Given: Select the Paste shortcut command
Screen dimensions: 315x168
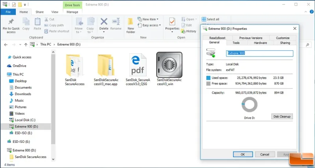Looking at the screenshot, I should [57, 31].
